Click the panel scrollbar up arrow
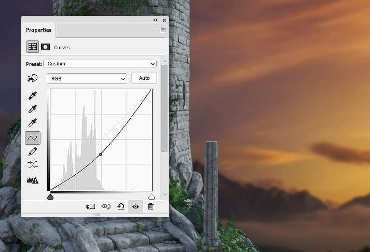This screenshot has height=252, width=370. click(x=165, y=61)
